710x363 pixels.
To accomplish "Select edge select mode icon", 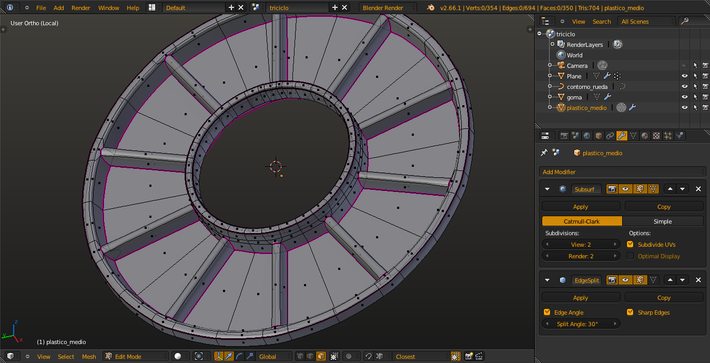I will [310, 356].
